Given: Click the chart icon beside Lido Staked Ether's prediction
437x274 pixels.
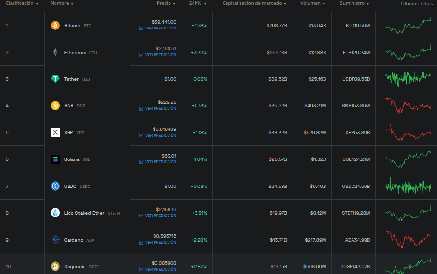Looking at the screenshot, I should tap(141, 216).
